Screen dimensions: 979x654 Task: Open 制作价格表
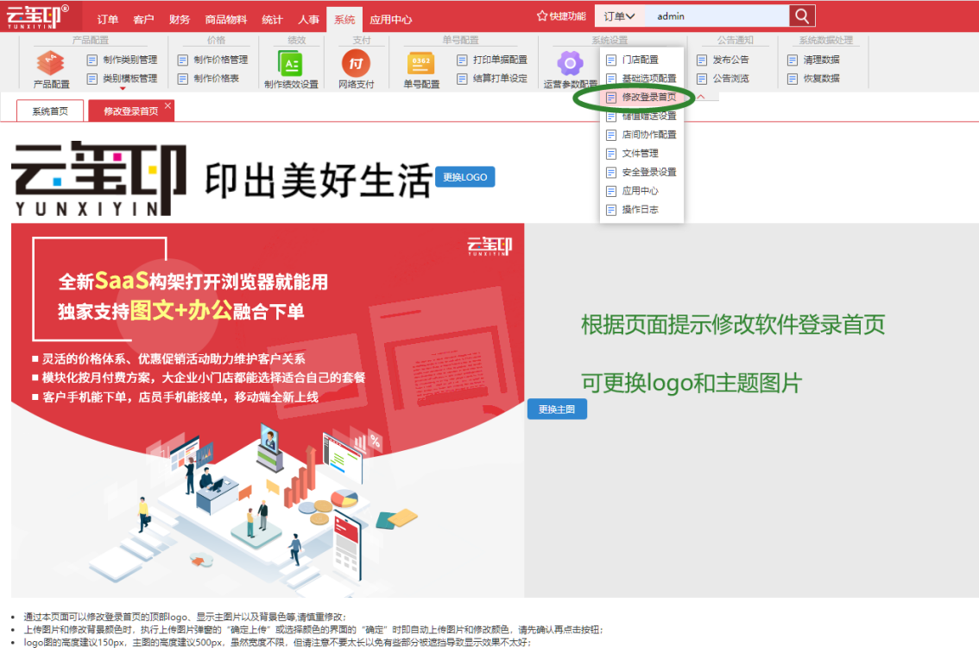[209, 79]
